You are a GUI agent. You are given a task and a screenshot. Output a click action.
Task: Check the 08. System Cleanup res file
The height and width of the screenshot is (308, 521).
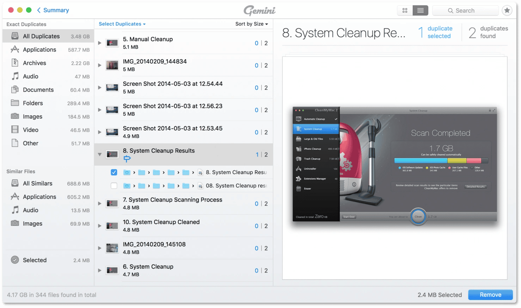[114, 186]
